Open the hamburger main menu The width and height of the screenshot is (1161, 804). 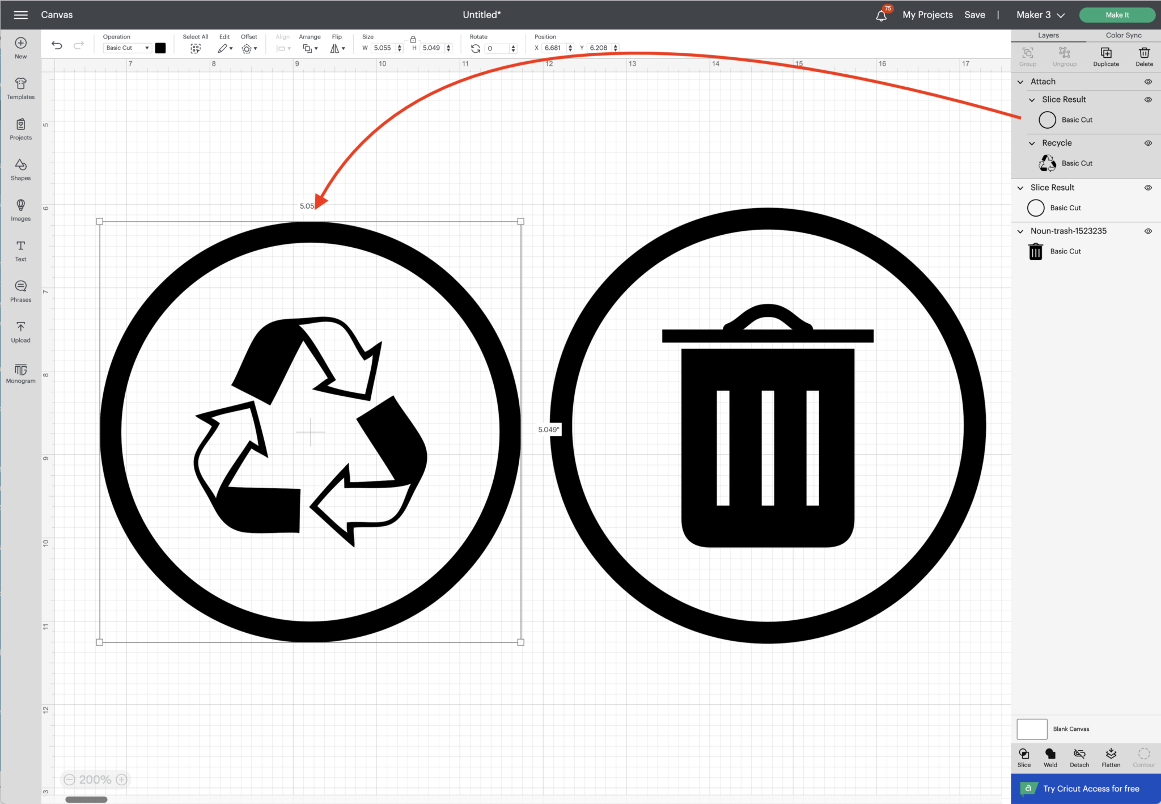(x=20, y=15)
